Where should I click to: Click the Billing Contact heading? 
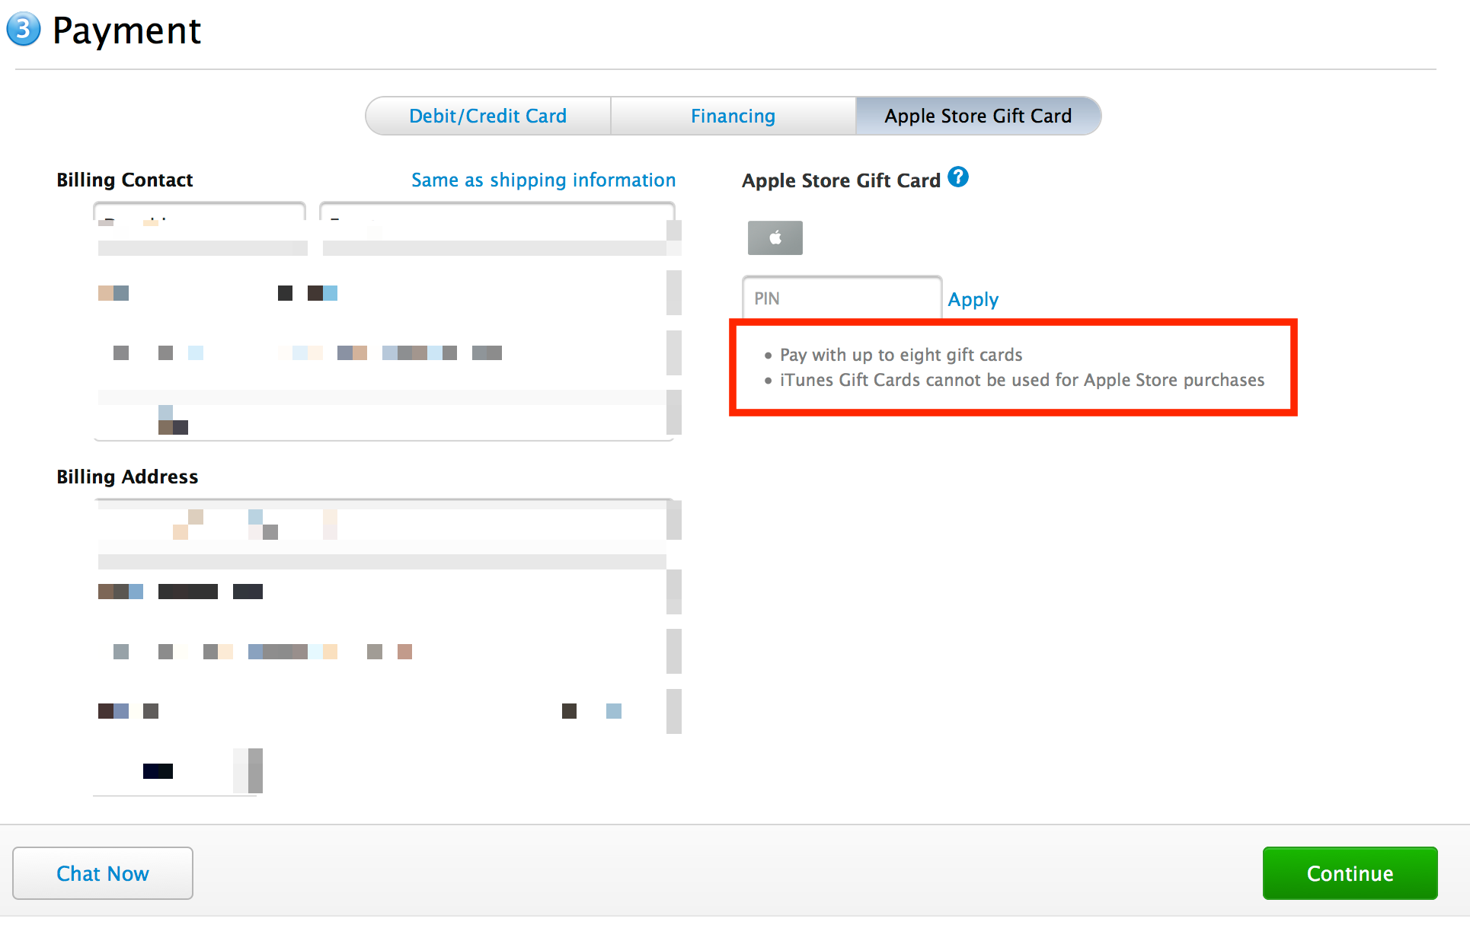[x=125, y=180]
